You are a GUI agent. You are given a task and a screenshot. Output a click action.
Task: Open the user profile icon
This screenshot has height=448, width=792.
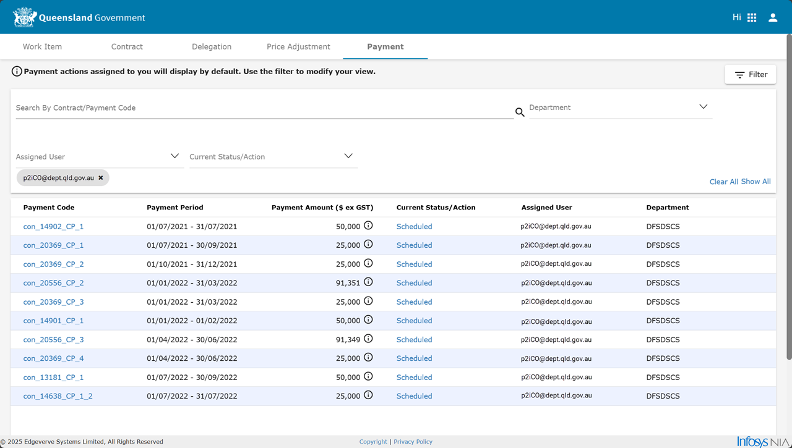click(x=773, y=18)
